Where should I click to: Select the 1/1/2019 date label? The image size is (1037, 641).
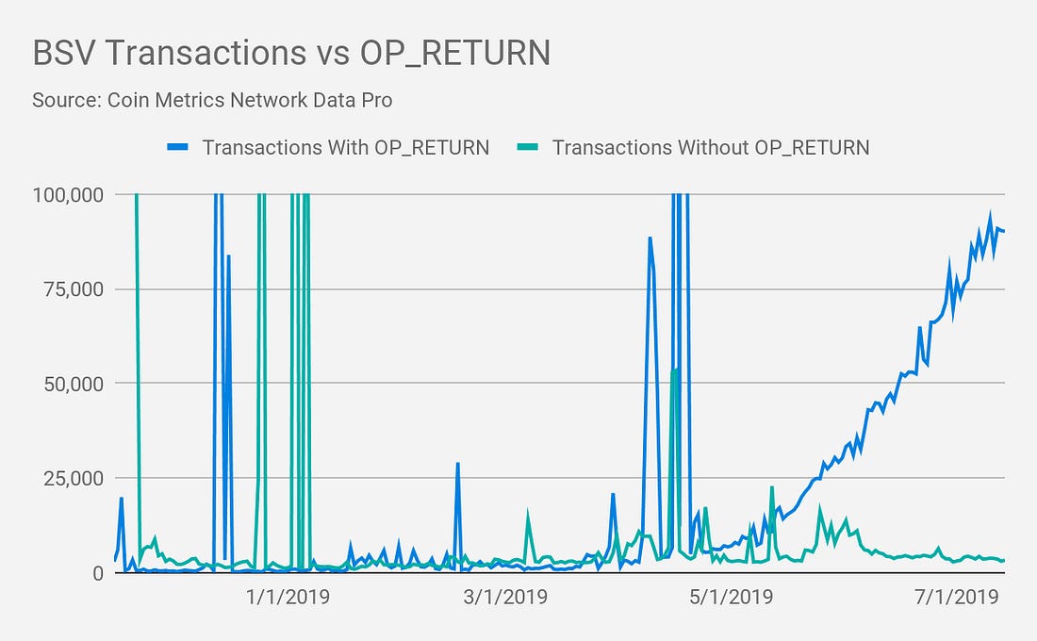(288, 596)
